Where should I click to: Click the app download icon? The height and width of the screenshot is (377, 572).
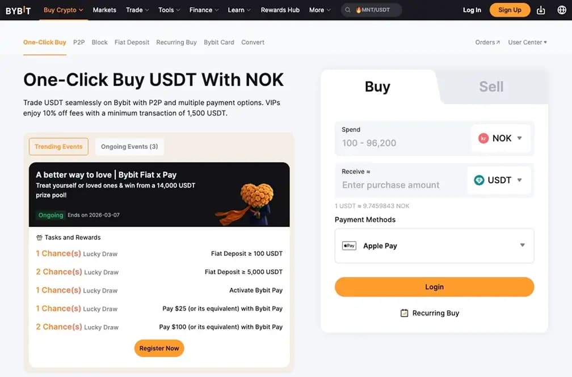click(541, 10)
